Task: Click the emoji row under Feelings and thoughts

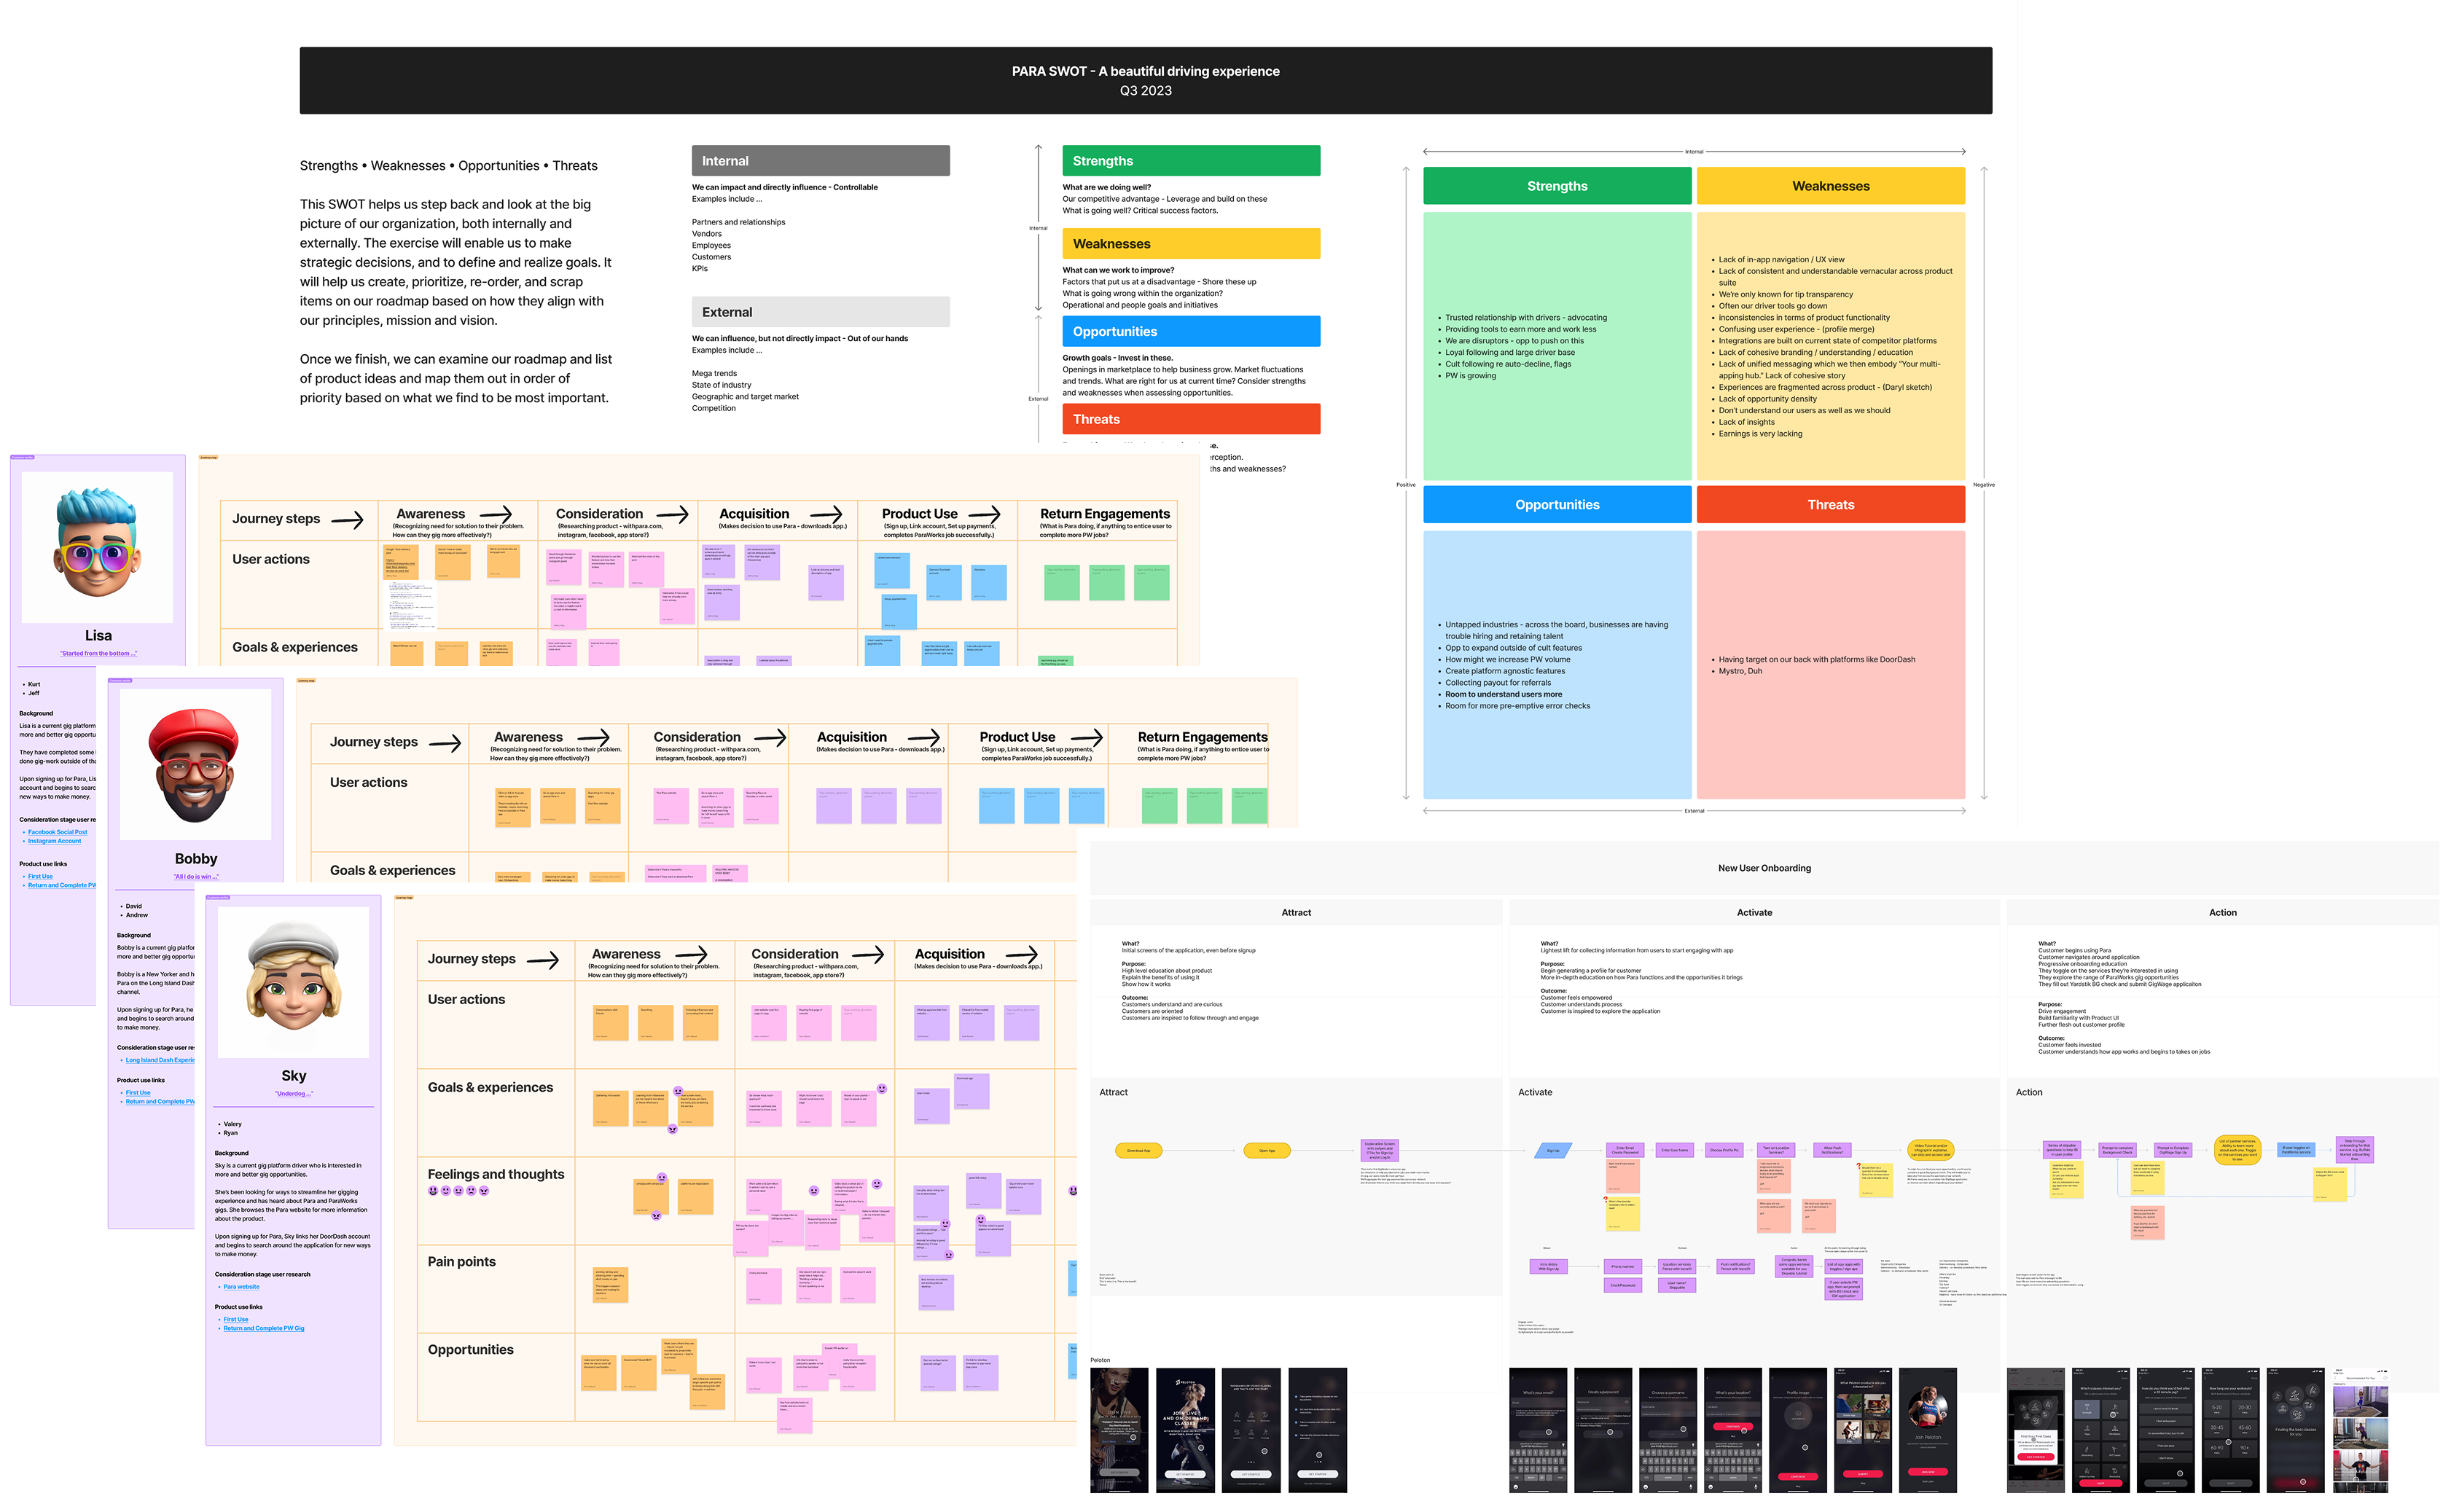Action: tap(458, 1191)
